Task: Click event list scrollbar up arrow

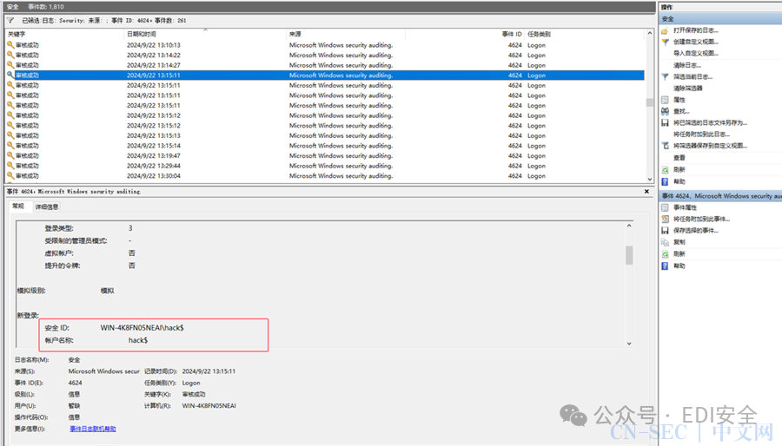Action: pos(649,33)
